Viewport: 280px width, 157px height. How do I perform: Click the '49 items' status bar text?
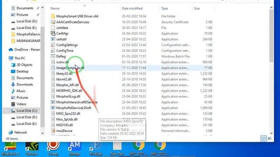click(12, 139)
